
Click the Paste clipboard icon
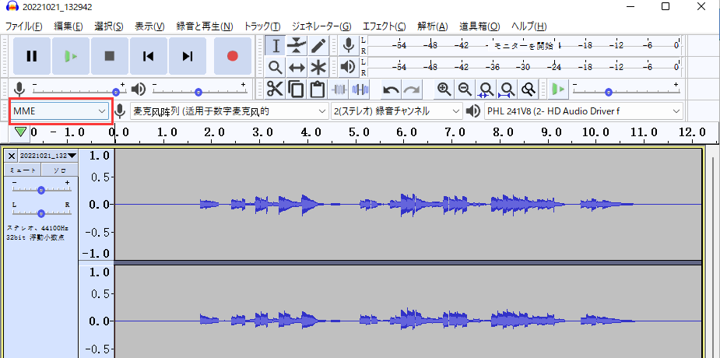(x=317, y=89)
